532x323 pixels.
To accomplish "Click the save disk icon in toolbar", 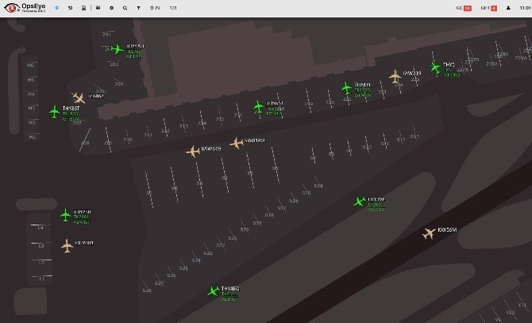I will tap(84, 8).
